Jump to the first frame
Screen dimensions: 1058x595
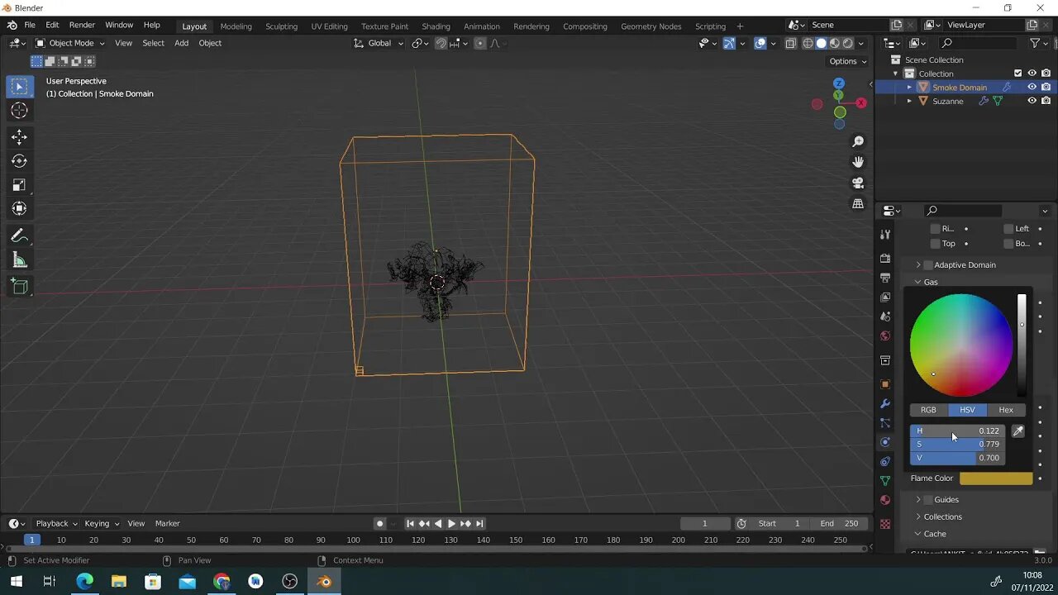[x=410, y=523]
